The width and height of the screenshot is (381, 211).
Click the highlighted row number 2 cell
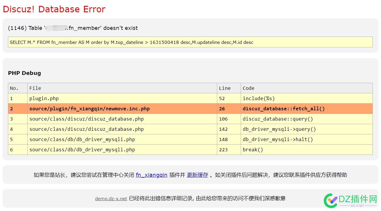coord(18,109)
